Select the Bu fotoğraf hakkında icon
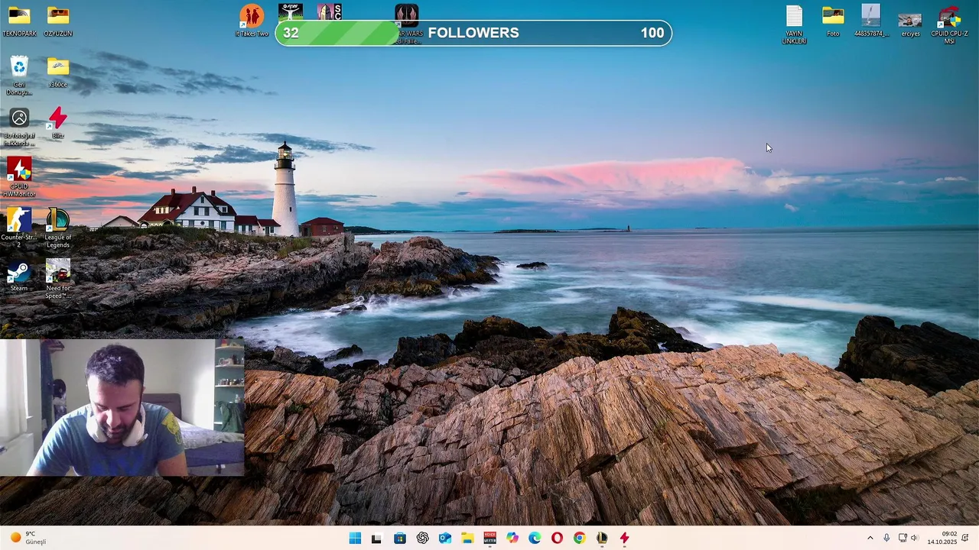This screenshot has width=979, height=550. 19,127
